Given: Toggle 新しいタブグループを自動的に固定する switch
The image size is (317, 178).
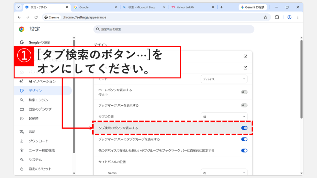Looking at the screenshot, I should tap(244, 150).
